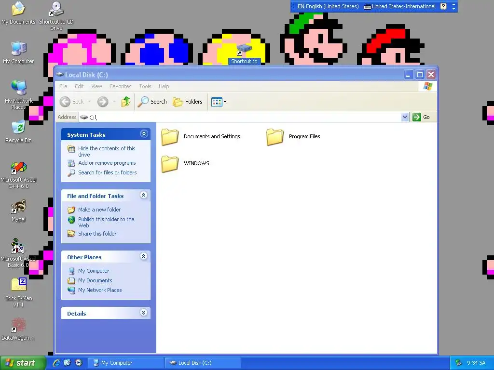Select Microsoft Visual C++ 6.0 desktop icon
Viewport: 494px width, 370px height.
pos(19,168)
